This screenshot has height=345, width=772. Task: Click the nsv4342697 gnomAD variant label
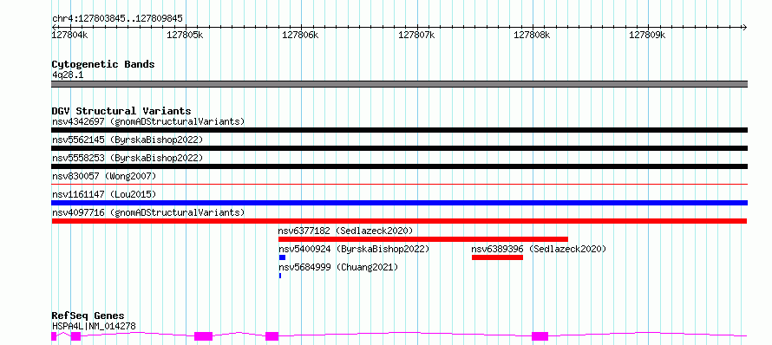pos(148,121)
